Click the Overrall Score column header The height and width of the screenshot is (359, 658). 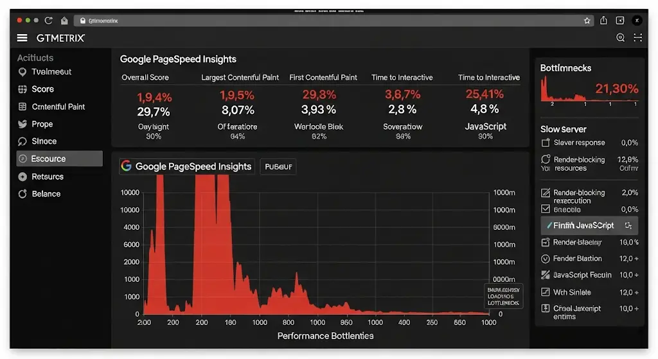click(x=145, y=78)
